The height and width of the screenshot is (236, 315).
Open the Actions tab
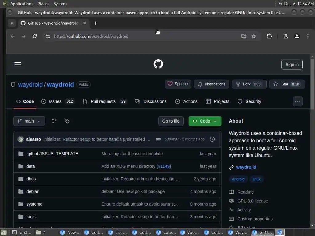click(x=186, y=101)
